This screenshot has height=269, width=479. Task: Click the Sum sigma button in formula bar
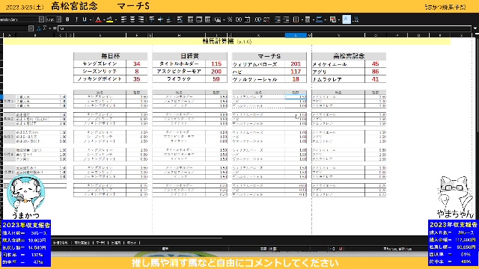[45, 28]
